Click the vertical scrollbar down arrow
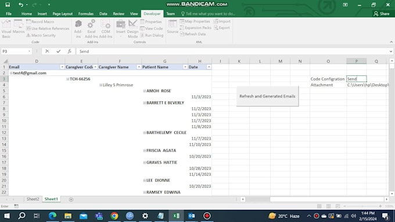The width and height of the screenshot is (395, 222). 392,194
